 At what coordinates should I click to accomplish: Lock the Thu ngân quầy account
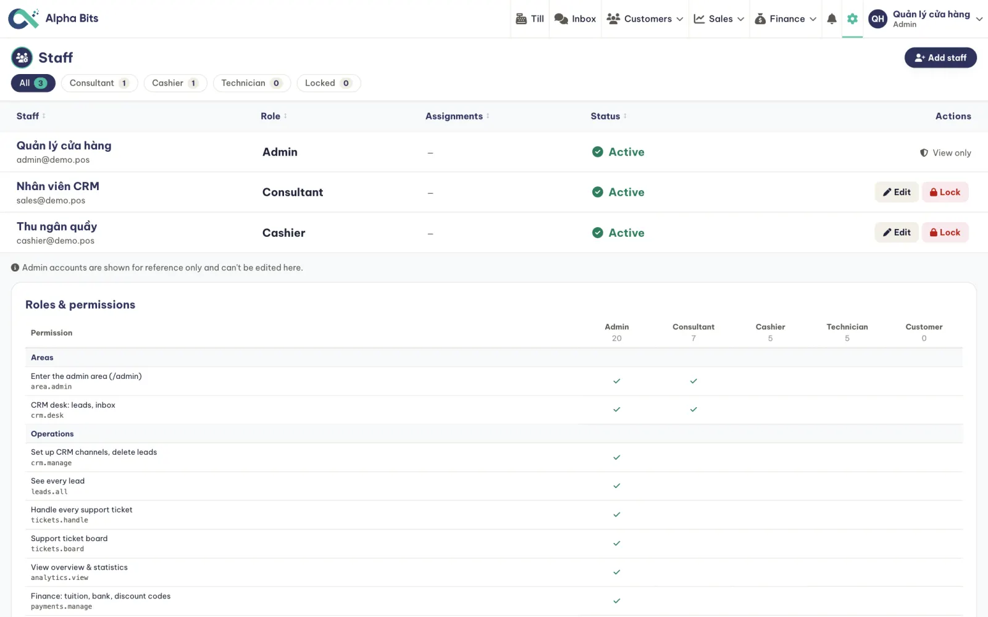[x=945, y=233]
